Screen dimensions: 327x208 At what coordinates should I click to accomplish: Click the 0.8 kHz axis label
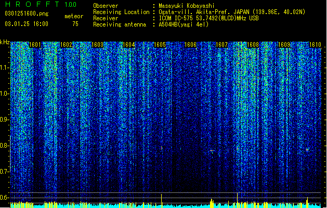pos(5,146)
